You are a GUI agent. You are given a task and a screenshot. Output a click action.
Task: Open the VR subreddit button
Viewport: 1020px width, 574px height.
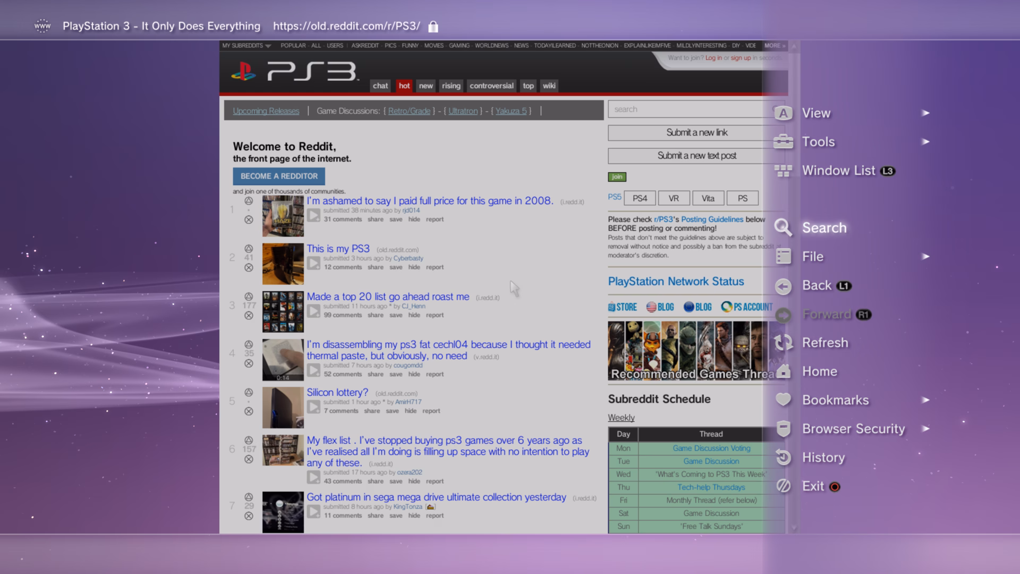(x=674, y=198)
